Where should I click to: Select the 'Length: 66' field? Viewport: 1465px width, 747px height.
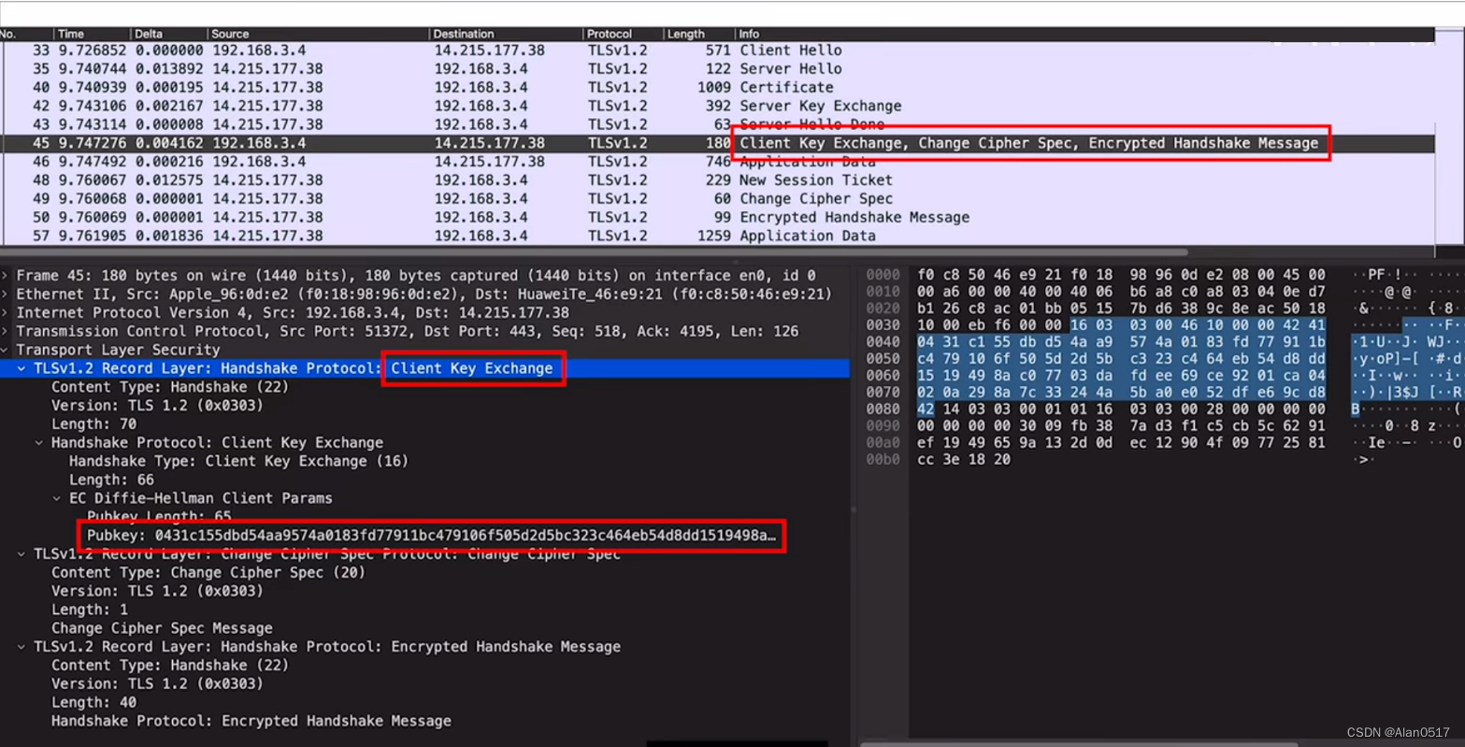click(x=111, y=480)
